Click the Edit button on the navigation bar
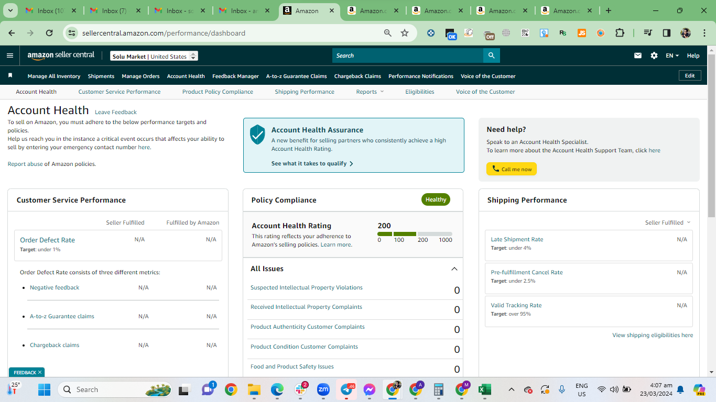This screenshot has width=716, height=402. (690, 75)
